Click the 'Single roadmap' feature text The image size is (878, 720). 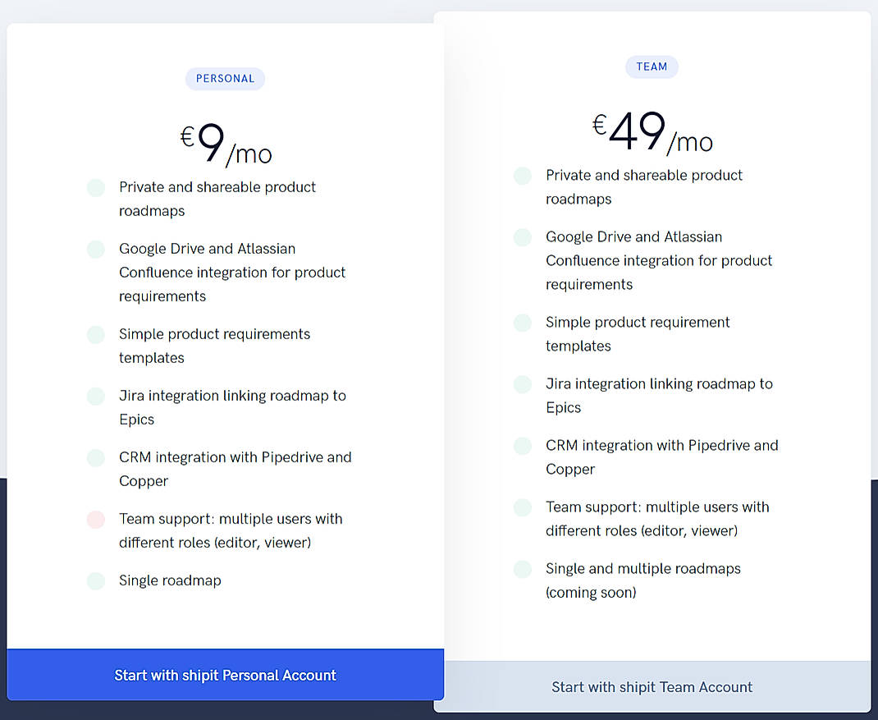coord(170,580)
